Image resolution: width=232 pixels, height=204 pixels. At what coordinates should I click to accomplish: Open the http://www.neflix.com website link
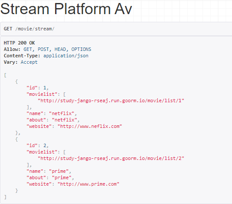[90, 126]
